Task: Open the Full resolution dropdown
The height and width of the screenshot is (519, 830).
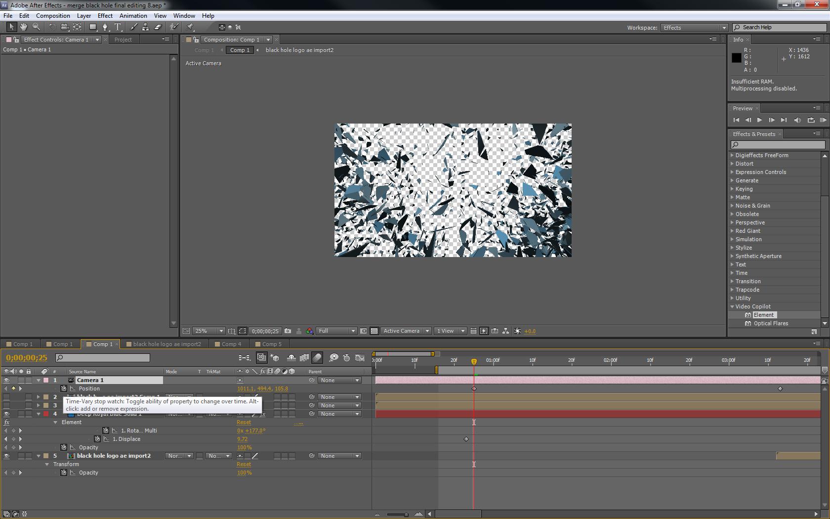Action: (336, 331)
